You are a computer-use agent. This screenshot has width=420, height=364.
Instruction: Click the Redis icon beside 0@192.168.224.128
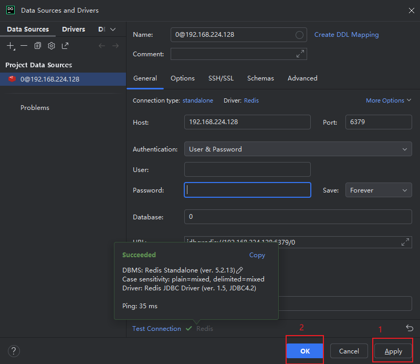[x=12, y=79]
